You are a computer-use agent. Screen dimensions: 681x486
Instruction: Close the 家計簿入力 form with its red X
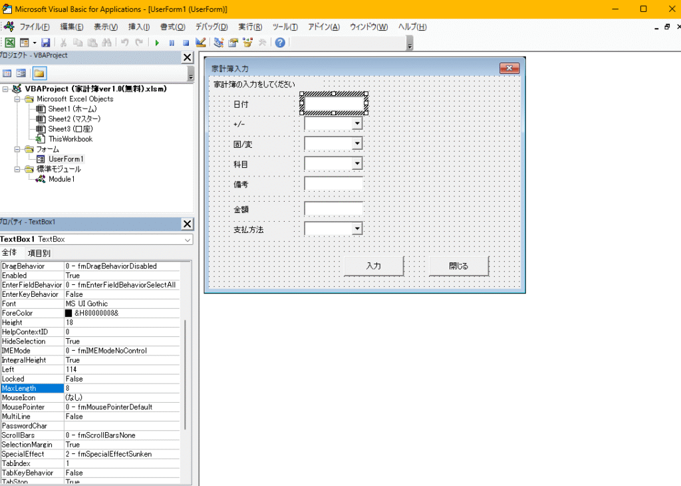click(x=509, y=69)
